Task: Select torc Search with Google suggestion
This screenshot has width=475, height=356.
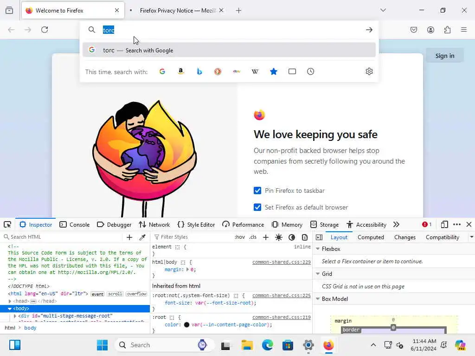Action: click(x=229, y=50)
